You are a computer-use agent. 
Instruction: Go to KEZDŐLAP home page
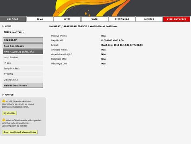pyautogui.click(x=23, y=40)
